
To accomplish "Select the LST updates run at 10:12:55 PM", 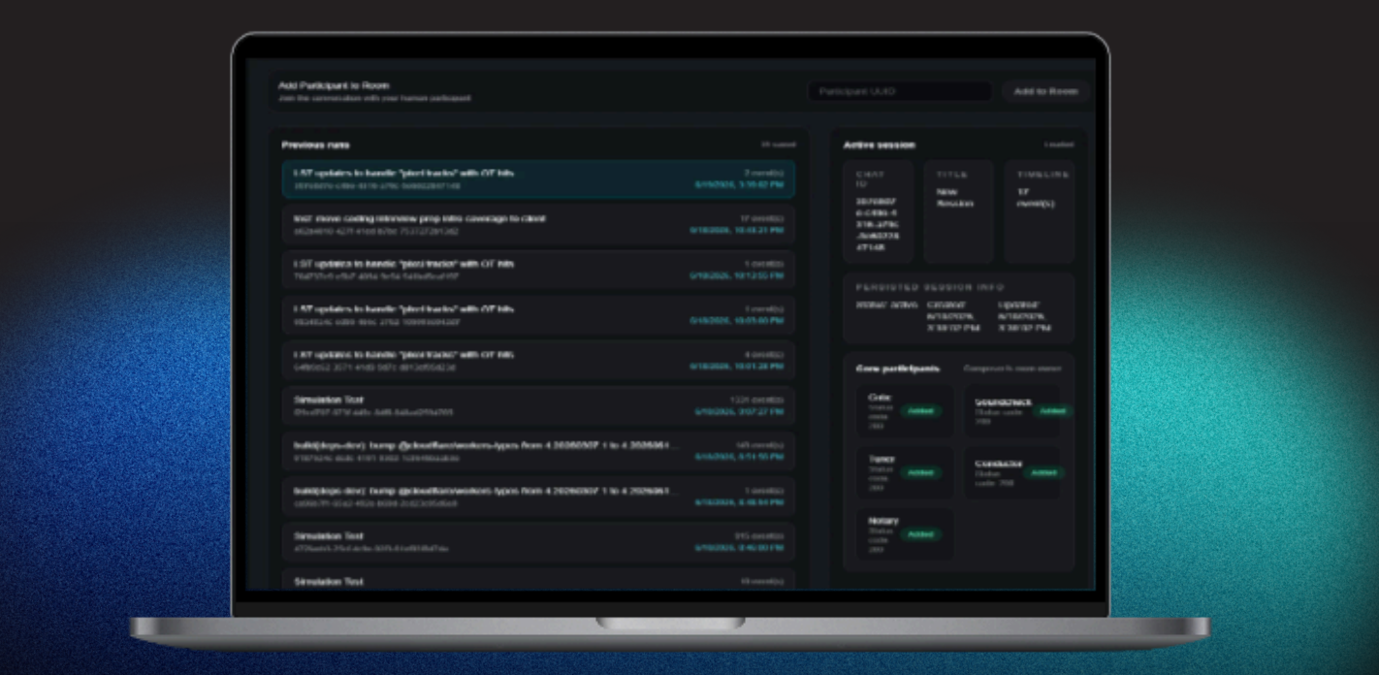I will click(538, 270).
